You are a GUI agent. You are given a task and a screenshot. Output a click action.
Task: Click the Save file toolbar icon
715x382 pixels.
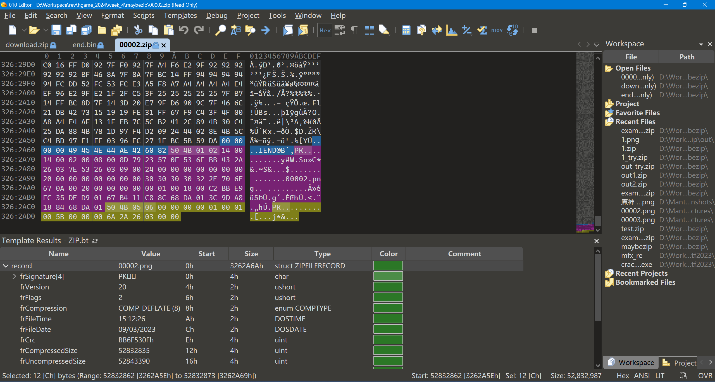click(x=56, y=30)
